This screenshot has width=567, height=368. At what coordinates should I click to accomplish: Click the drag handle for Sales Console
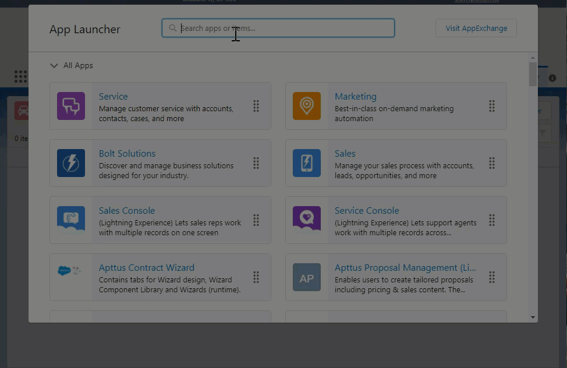click(256, 220)
